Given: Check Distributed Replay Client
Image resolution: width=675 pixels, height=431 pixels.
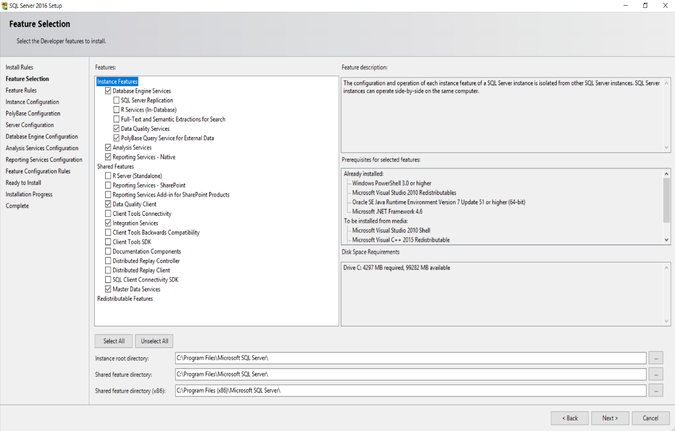Looking at the screenshot, I should pyautogui.click(x=108, y=271).
